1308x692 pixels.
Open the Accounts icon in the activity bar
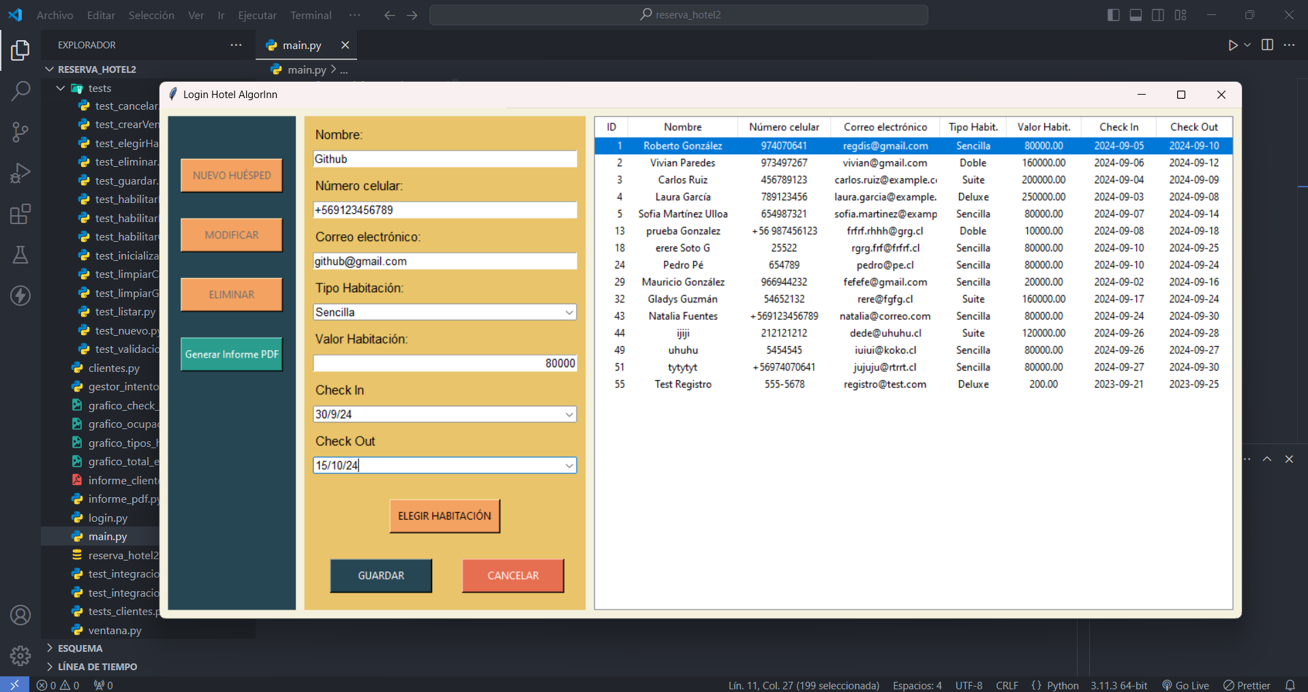[x=20, y=615]
